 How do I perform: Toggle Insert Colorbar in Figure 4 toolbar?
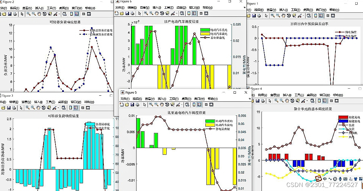pos(319,101)
